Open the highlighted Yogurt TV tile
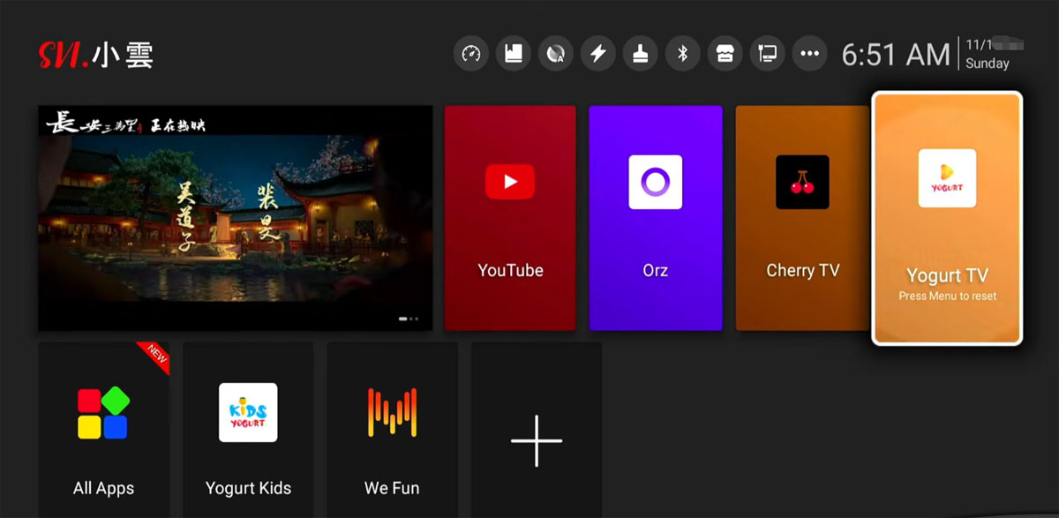Viewport: 1059px width, 518px height. tap(947, 218)
